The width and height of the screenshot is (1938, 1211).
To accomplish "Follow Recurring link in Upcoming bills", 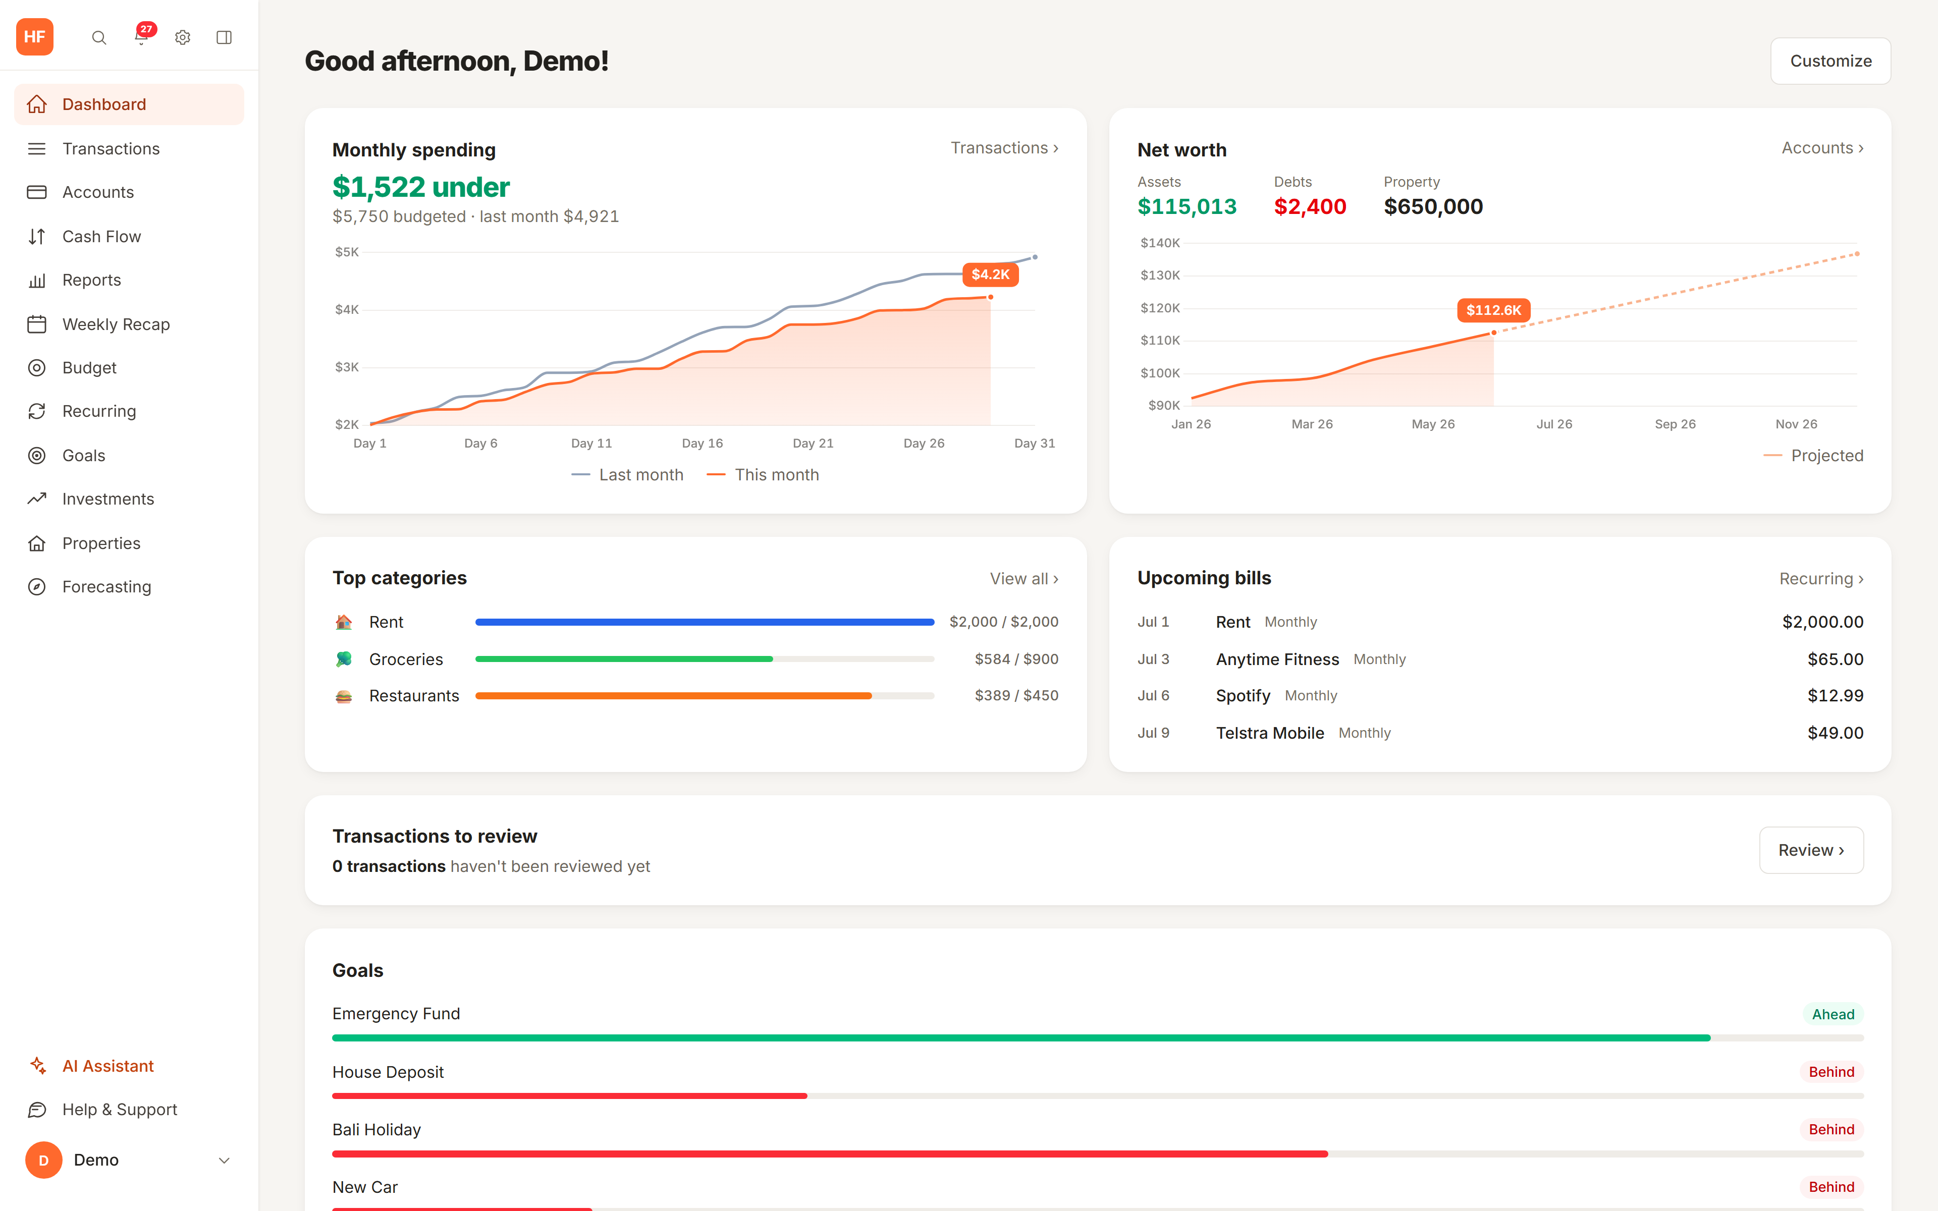I will [1821, 578].
